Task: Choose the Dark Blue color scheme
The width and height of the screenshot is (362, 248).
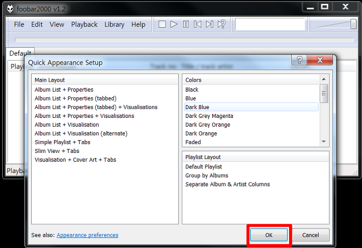Action: click(251, 107)
